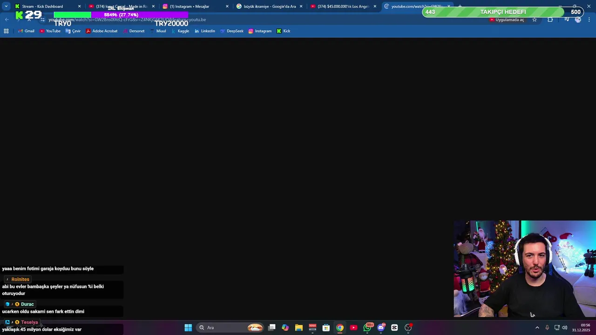Screen dimensions: 596x335
Task: Click the Windows Start button
Action: [188, 328]
